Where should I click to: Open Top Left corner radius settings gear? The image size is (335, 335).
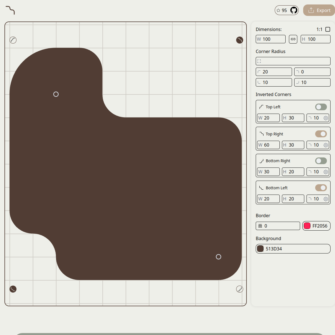(x=326, y=118)
